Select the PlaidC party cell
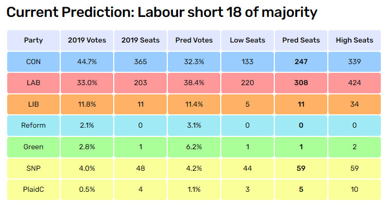 click(x=33, y=189)
